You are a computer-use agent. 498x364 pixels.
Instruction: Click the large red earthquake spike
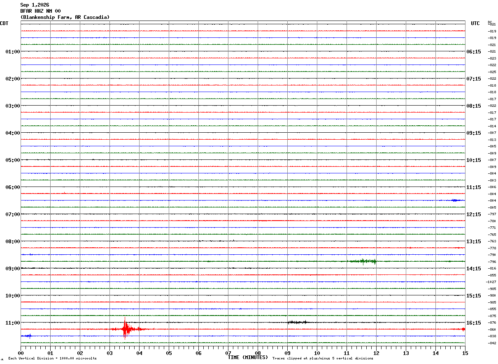(x=126, y=329)
